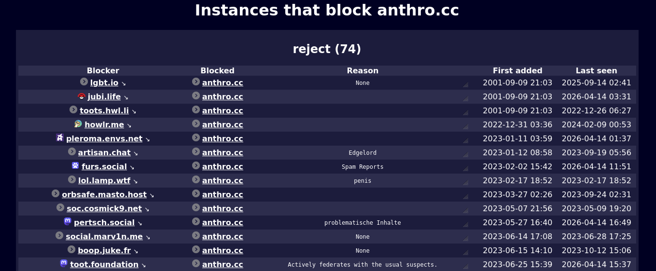656x271 pixels.
Task: Click the Mastodon icon beside pertsch.social
Action: click(x=68, y=222)
